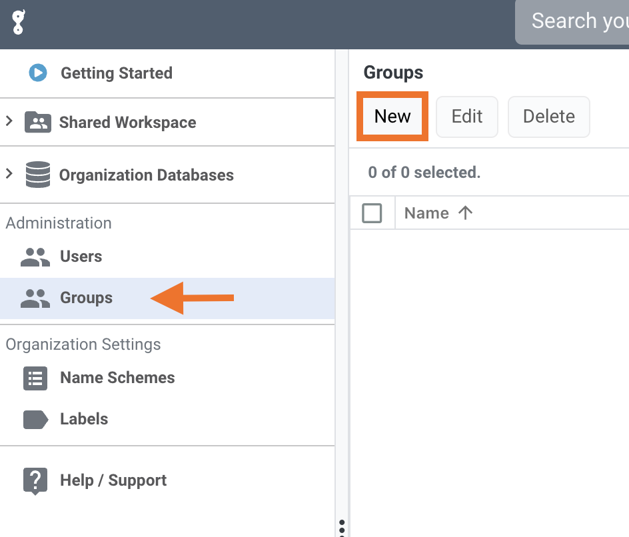The image size is (629, 537).
Task: Expand the Shared Workspace tree chevron
Action: [x=9, y=121]
